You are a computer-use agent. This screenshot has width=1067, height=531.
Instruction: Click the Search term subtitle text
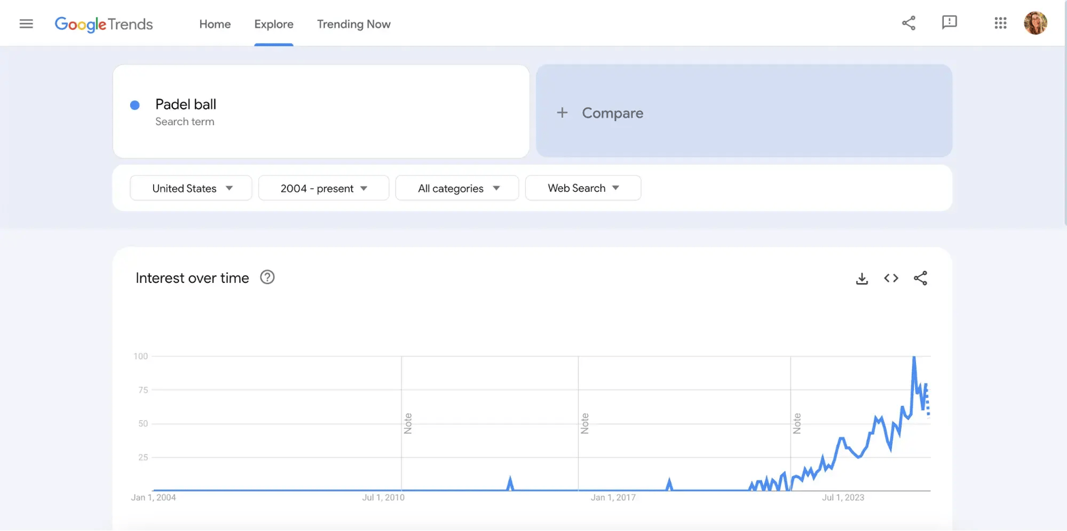point(184,121)
